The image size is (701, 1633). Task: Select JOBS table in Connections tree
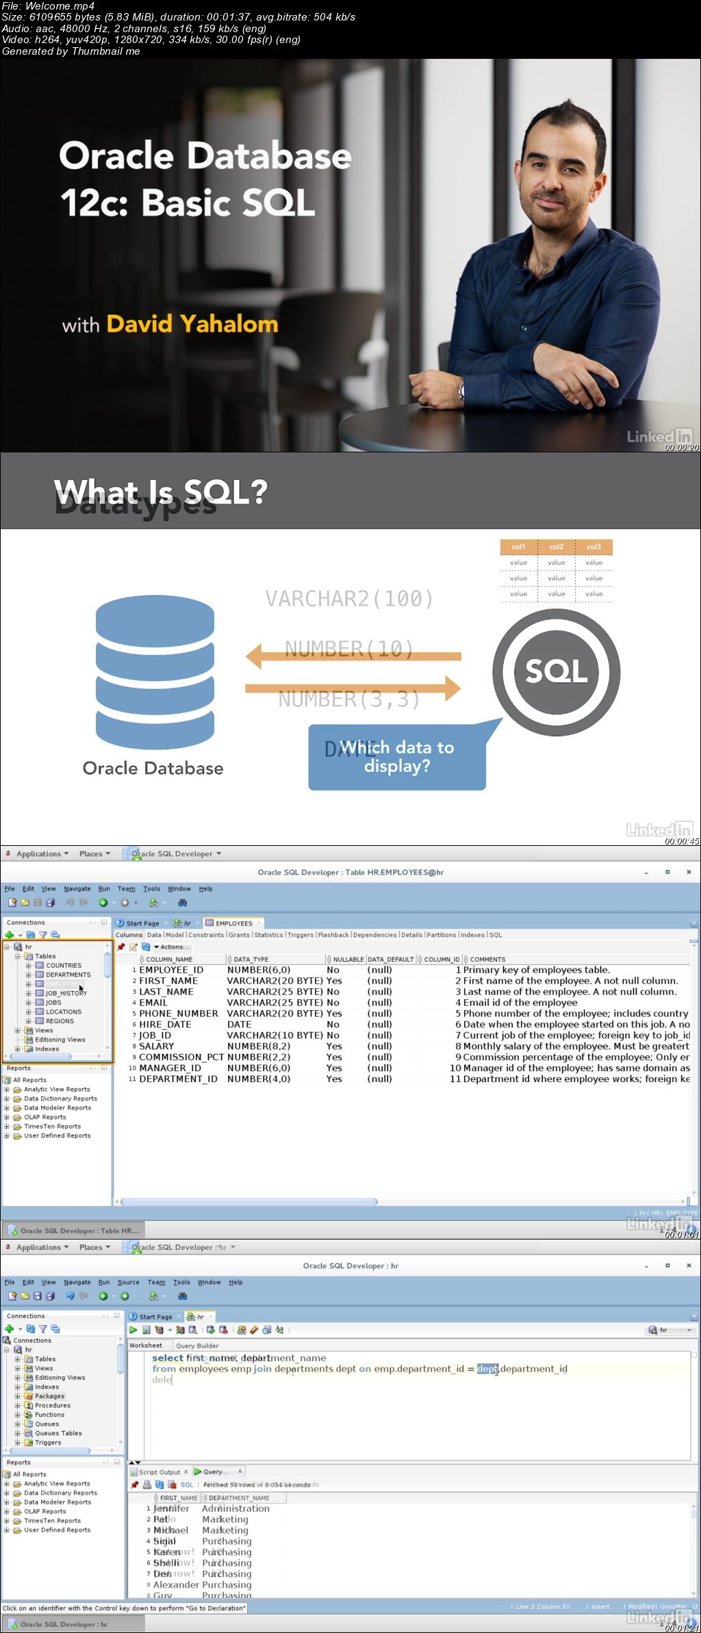(53, 1003)
